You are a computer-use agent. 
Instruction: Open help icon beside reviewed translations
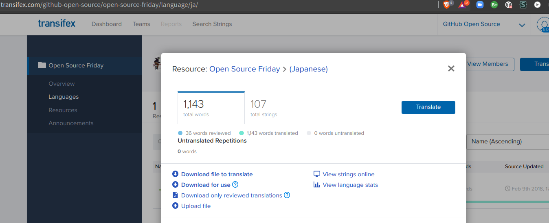tap(287, 195)
